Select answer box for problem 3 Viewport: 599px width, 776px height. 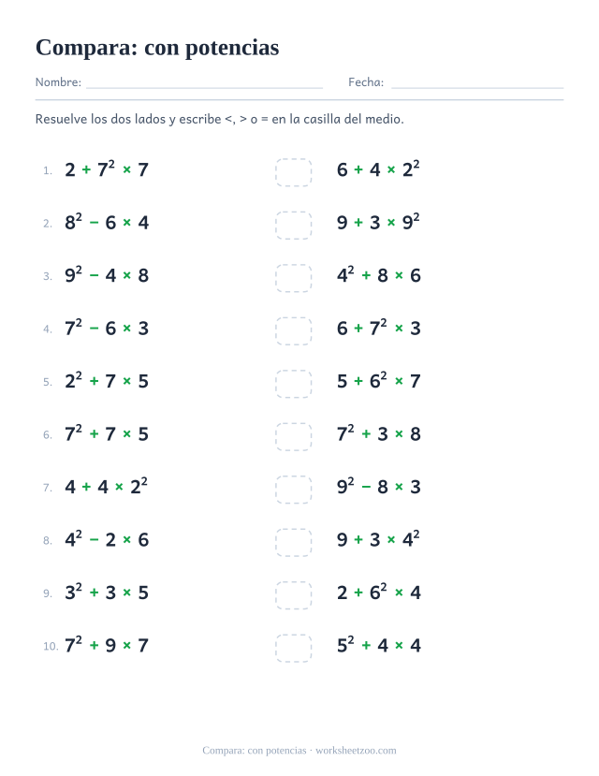tap(294, 278)
